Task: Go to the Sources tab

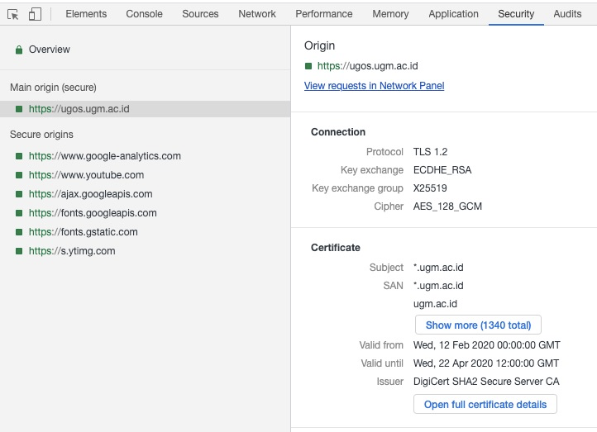Action: point(200,14)
